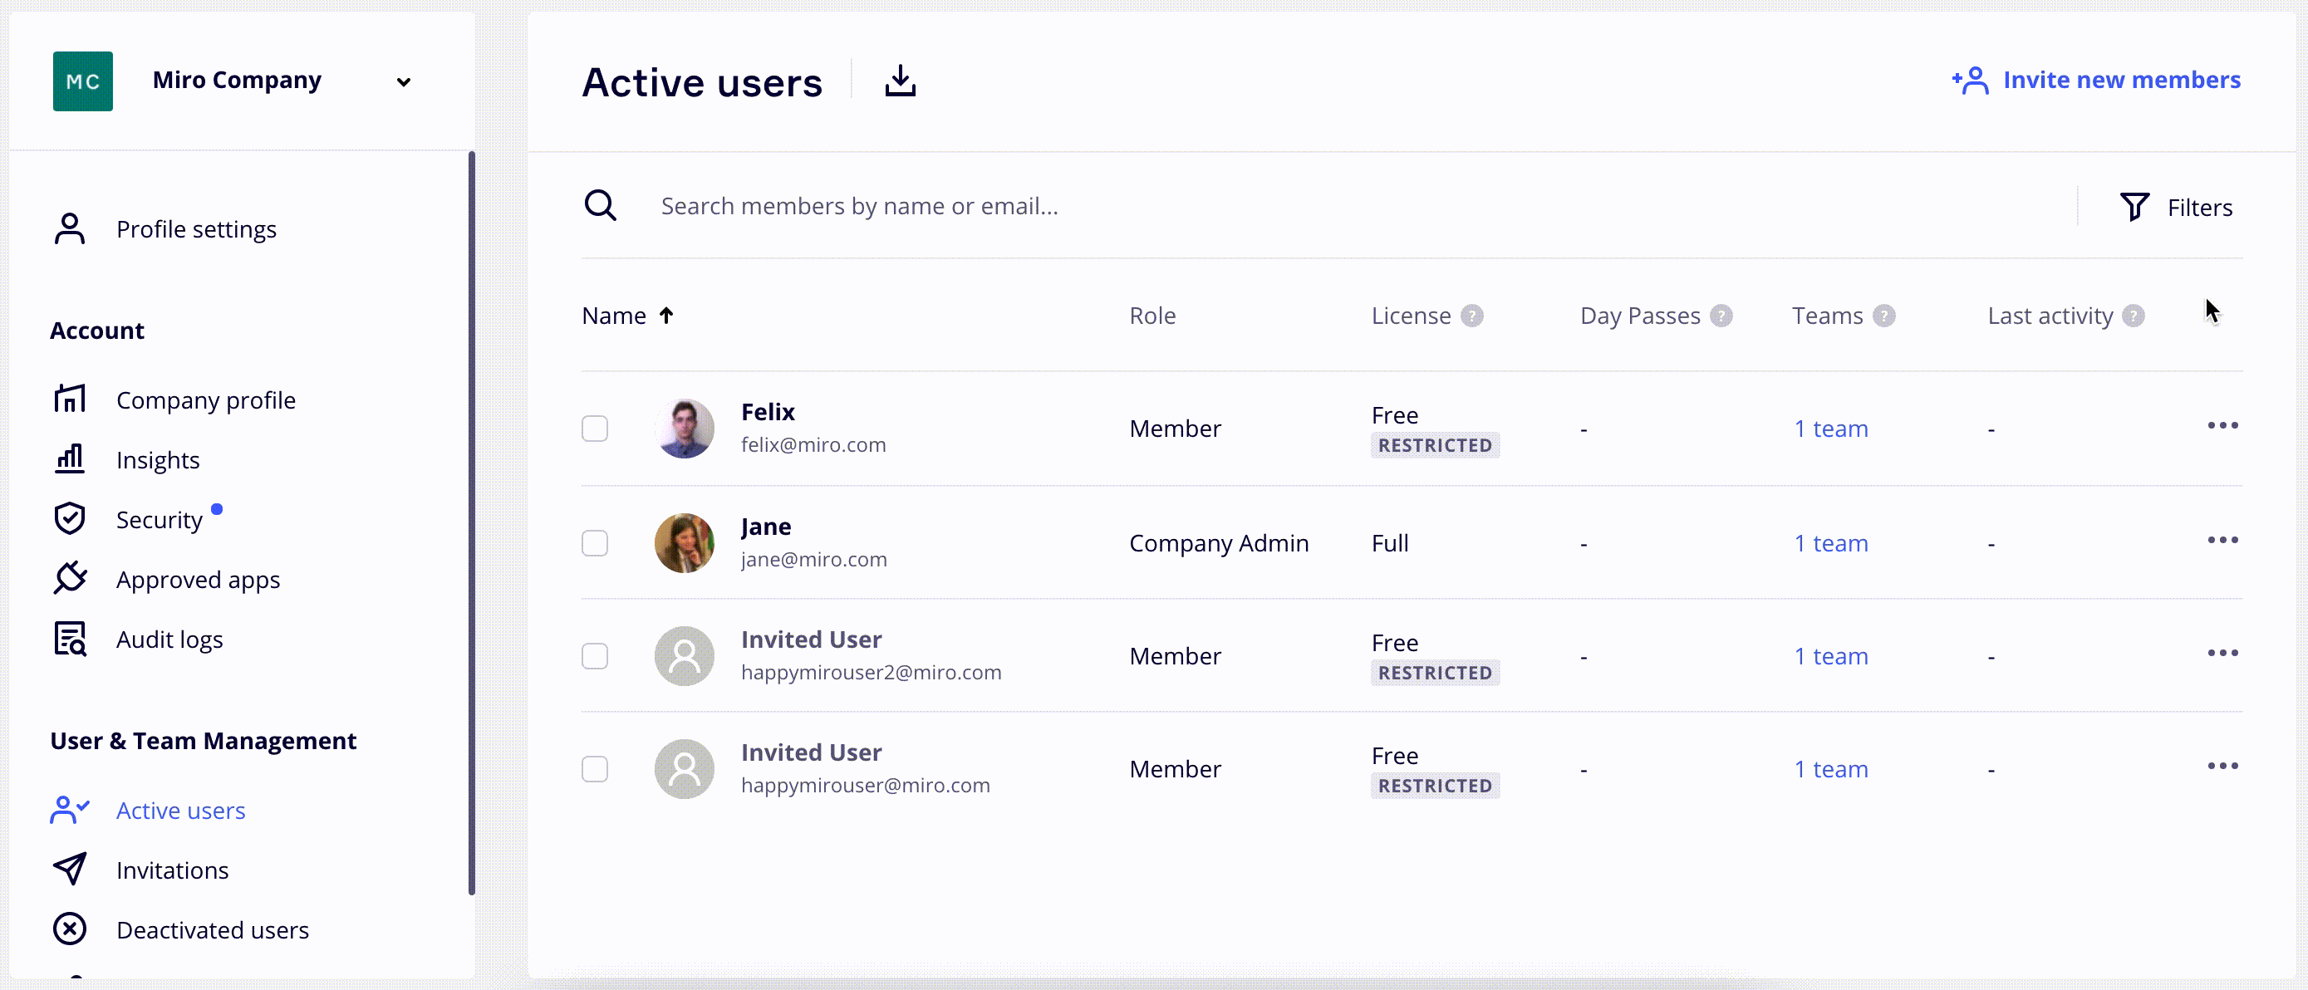Click the Name sort arrow

click(665, 316)
